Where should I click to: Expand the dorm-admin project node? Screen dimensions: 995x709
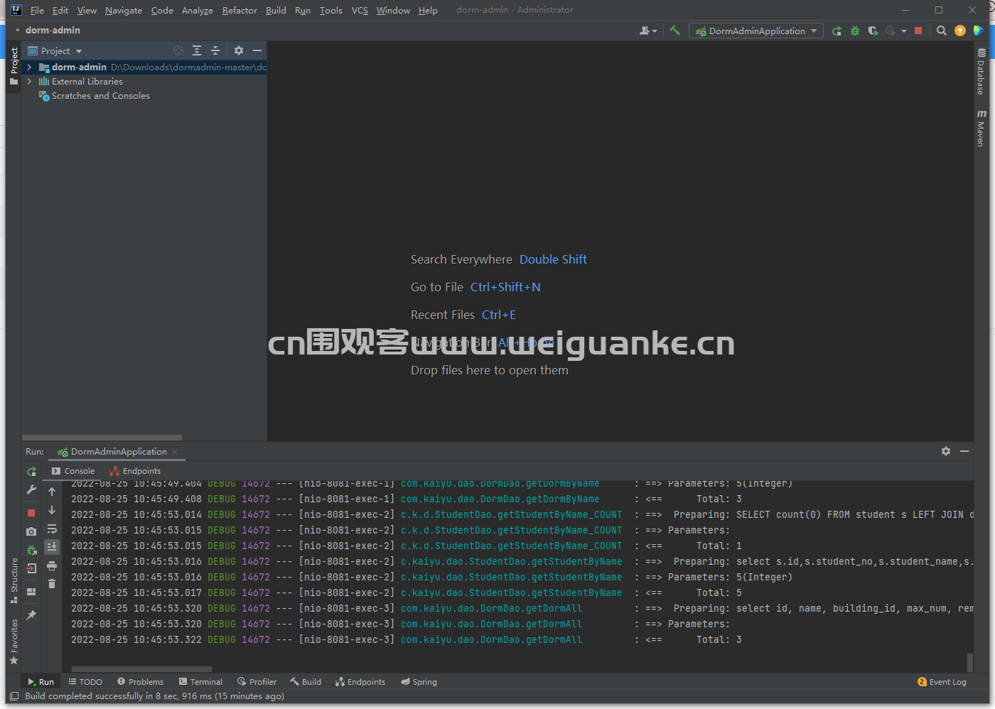(x=29, y=67)
